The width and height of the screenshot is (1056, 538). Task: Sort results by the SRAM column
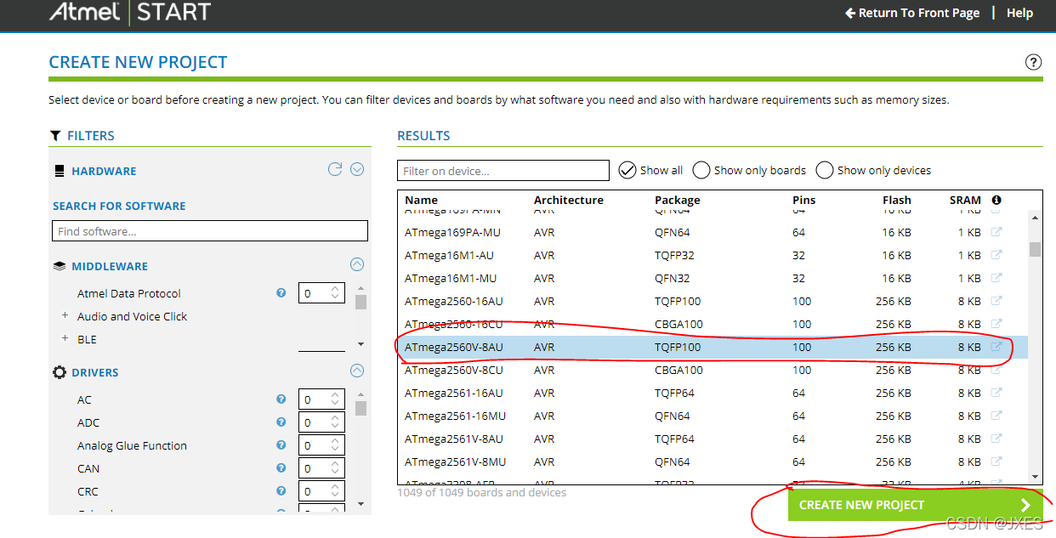965,200
